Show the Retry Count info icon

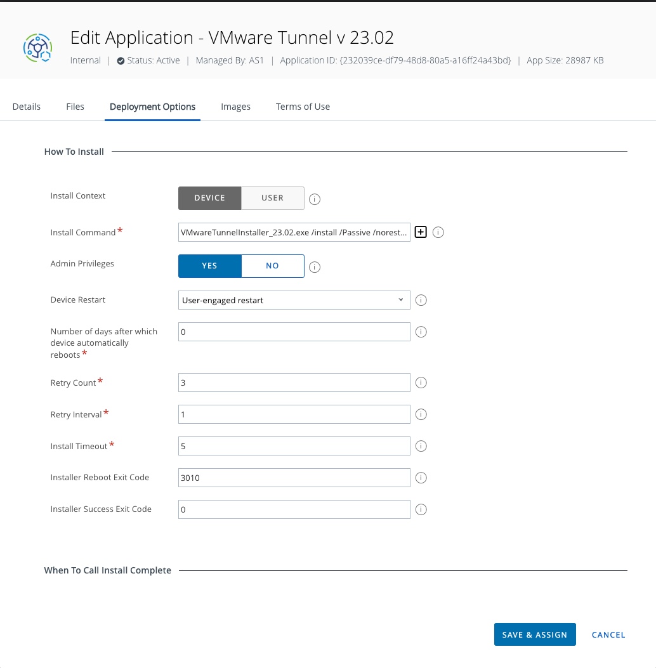pos(421,383)
